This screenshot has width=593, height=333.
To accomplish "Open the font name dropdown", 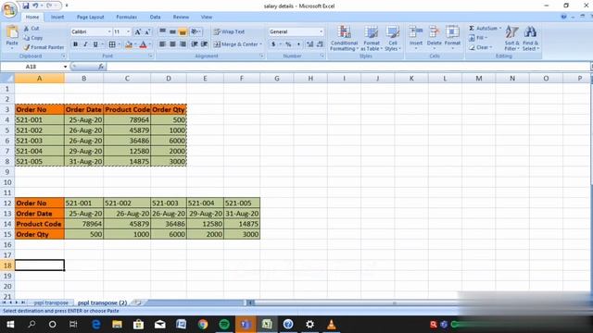I will (x=109, y=31).
